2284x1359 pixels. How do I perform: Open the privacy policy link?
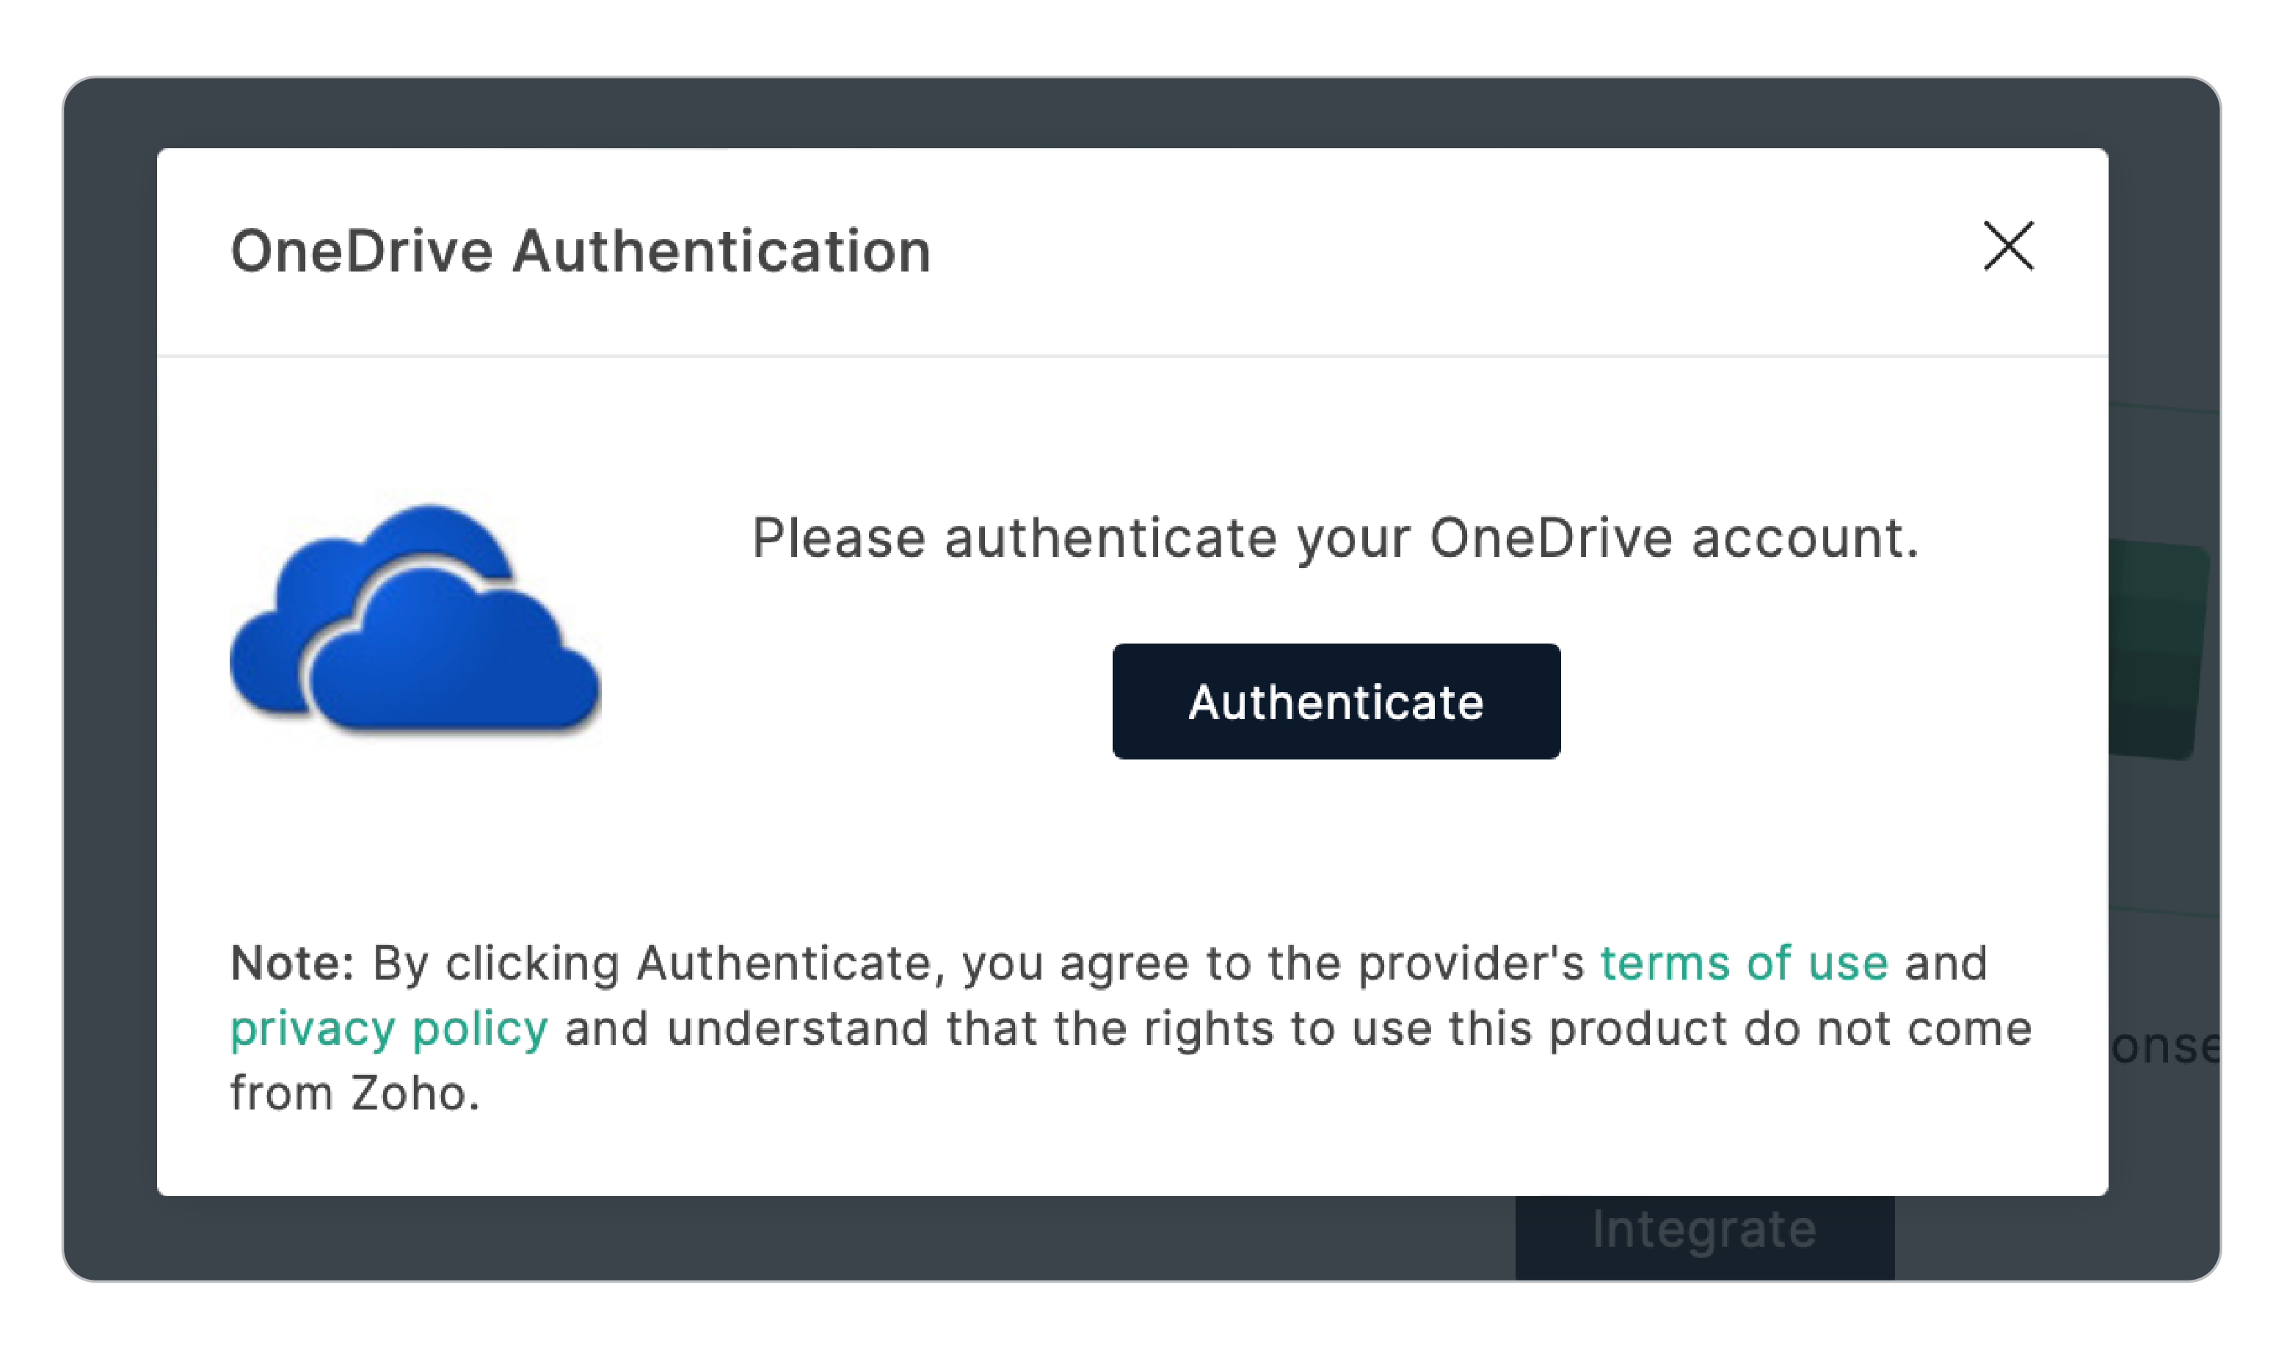point(388,1028)
